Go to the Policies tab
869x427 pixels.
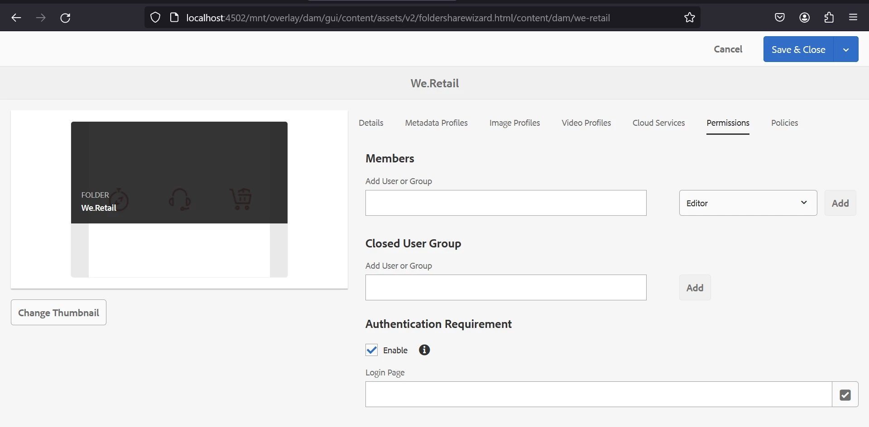(784, 123)
